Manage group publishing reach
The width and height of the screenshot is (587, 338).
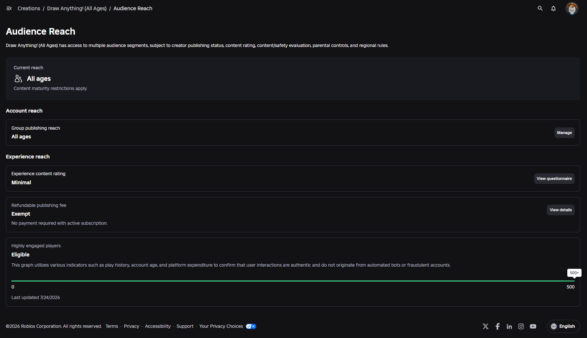564,133
